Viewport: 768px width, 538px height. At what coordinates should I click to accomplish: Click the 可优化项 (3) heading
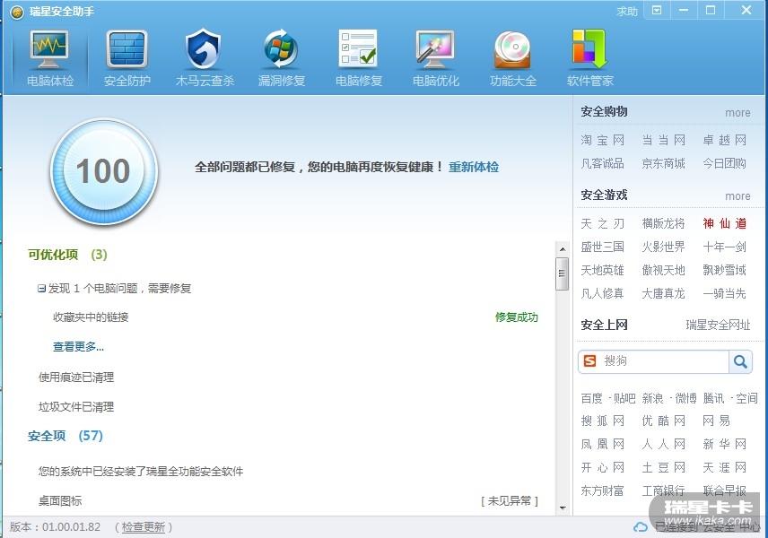[x=67, y=255]
